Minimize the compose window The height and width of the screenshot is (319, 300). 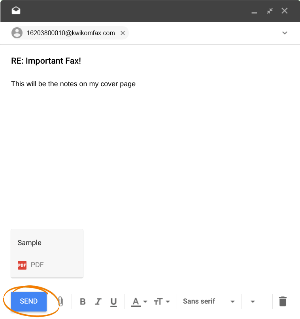(254, 13)
